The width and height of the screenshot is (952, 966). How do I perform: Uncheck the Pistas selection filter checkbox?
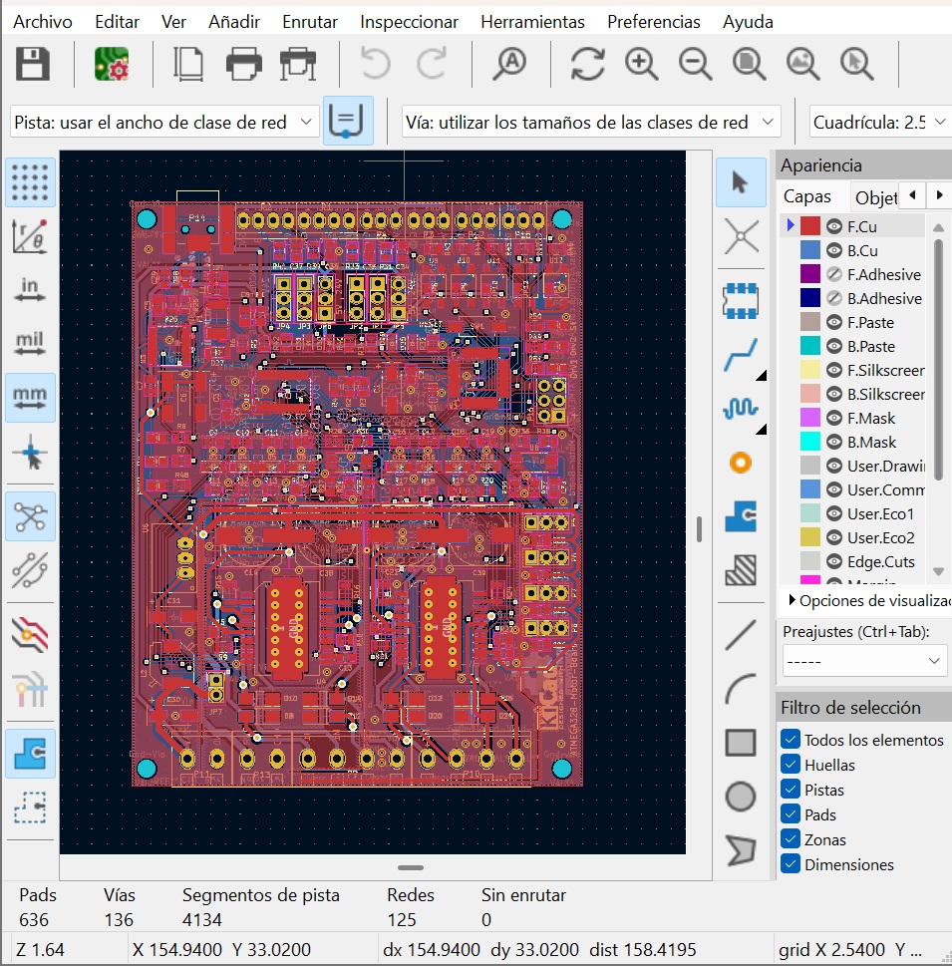point(791,790)
